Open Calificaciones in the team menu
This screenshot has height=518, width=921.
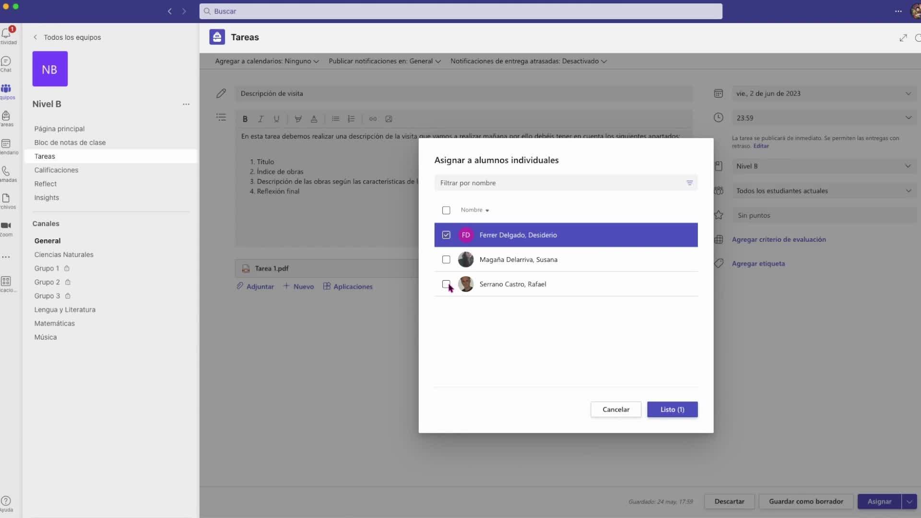point(56,170)
